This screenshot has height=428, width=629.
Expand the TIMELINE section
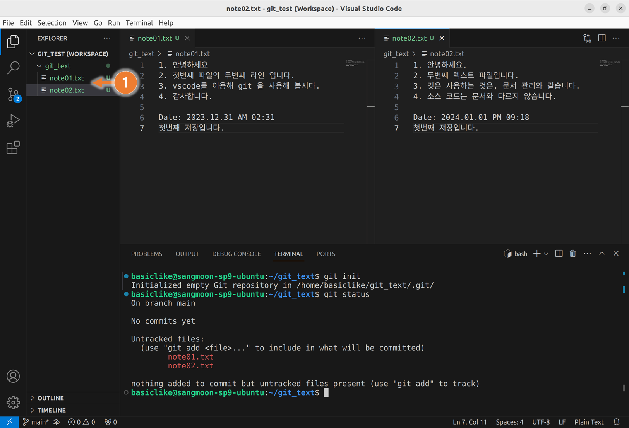[x=73, y=410]
